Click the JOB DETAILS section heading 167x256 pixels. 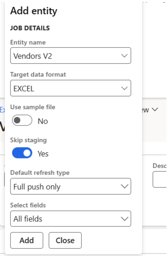tap(30, 28)
